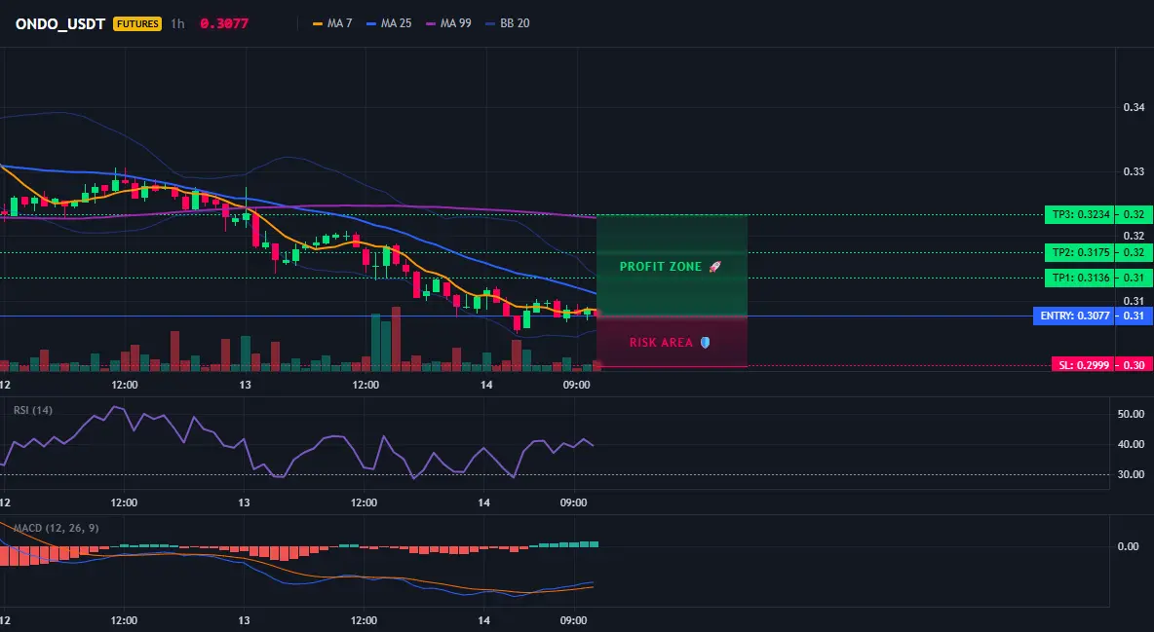Click 13 on the RSI panel time axis
The width and height of the screenshot is (1154, 632).
[x=244, y=502]
